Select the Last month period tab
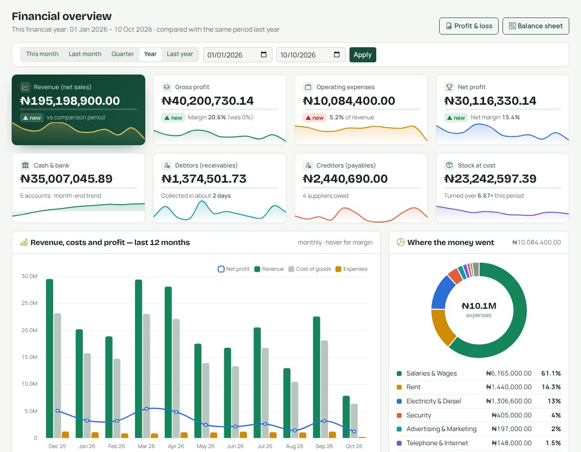Screen dimensions: 581x452 click(x=85, y=54)
